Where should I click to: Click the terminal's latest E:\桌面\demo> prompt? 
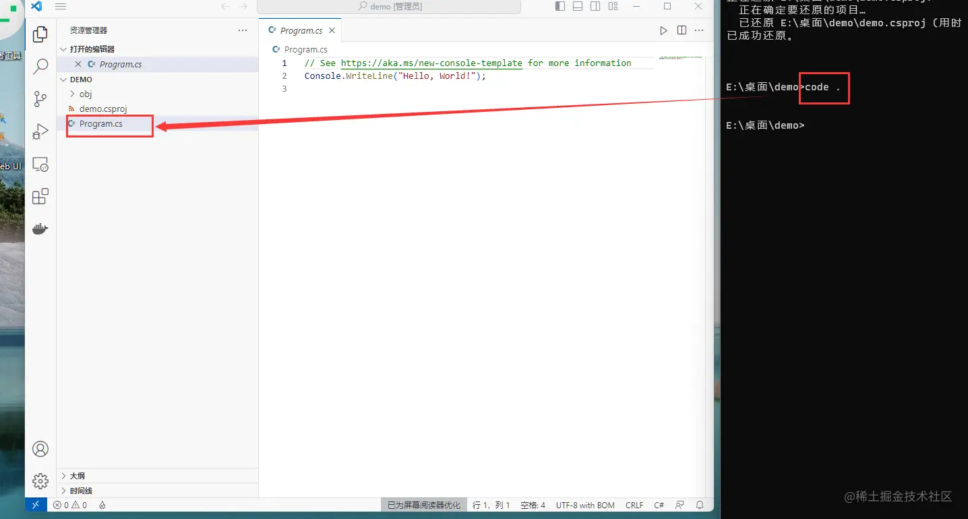pyautogui.click(x=765, y=125)
